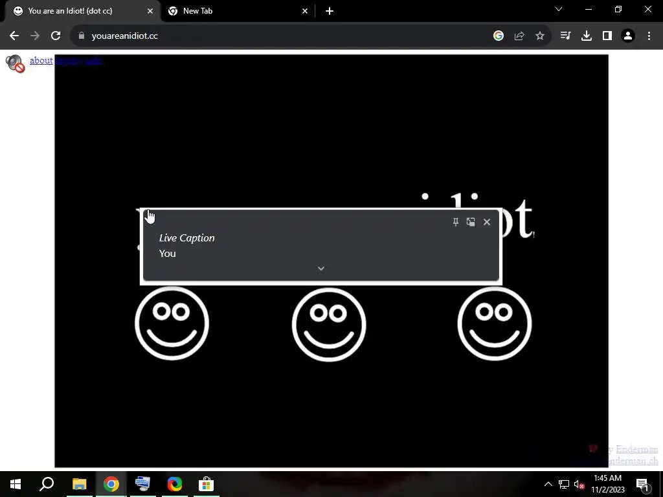
Task: Open the Enderman link at the bottom right
Action: [x=637, y=449]
